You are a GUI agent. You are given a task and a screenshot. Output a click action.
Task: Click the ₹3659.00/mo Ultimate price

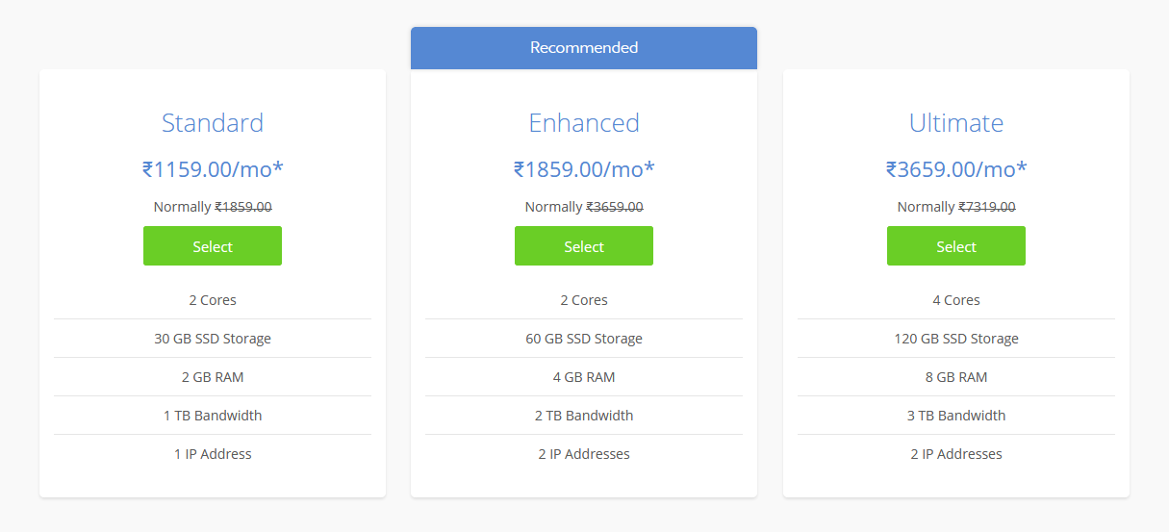click(x=956, y=170)
